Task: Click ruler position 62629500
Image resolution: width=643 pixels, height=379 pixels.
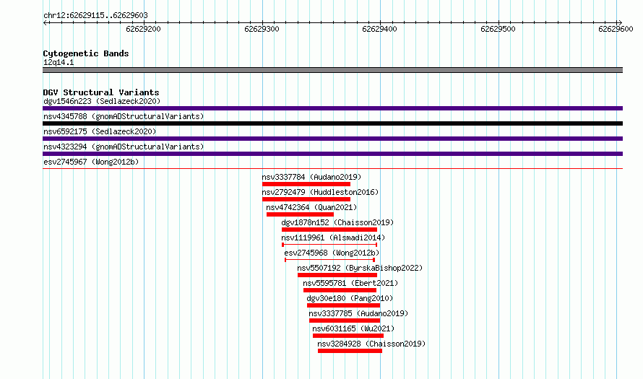Action: click(498, 29)
